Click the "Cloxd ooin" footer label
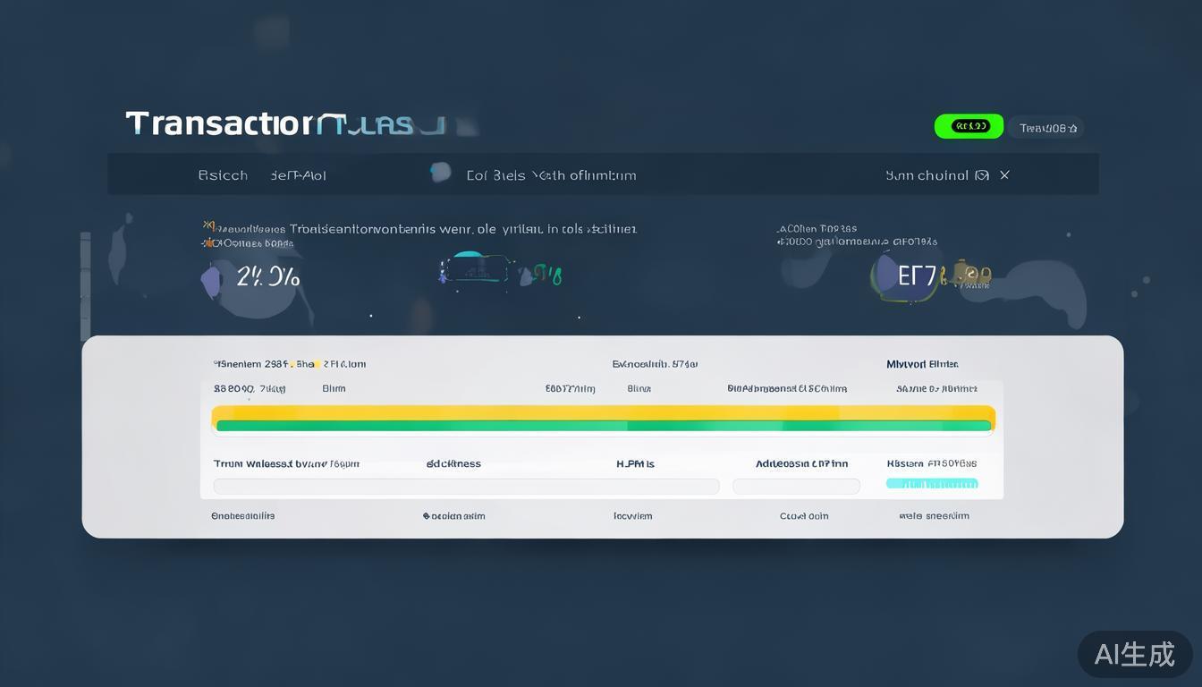The image size is (1202, 687). pos(804,516)
